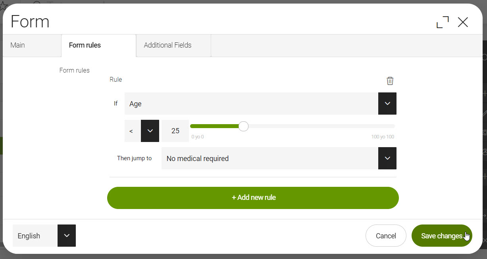
Task: Cancel the form changes
Action: [386, 236]
